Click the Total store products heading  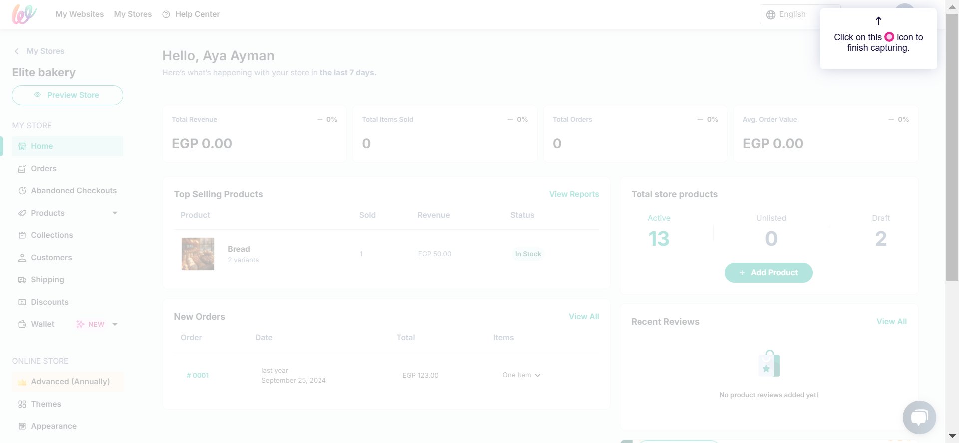[x=674, y=194]
